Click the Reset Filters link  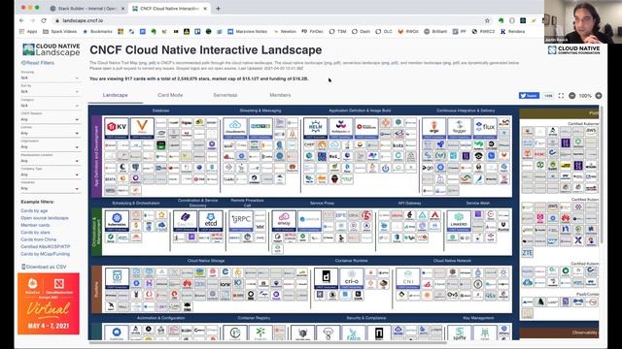tap(38, 63)
